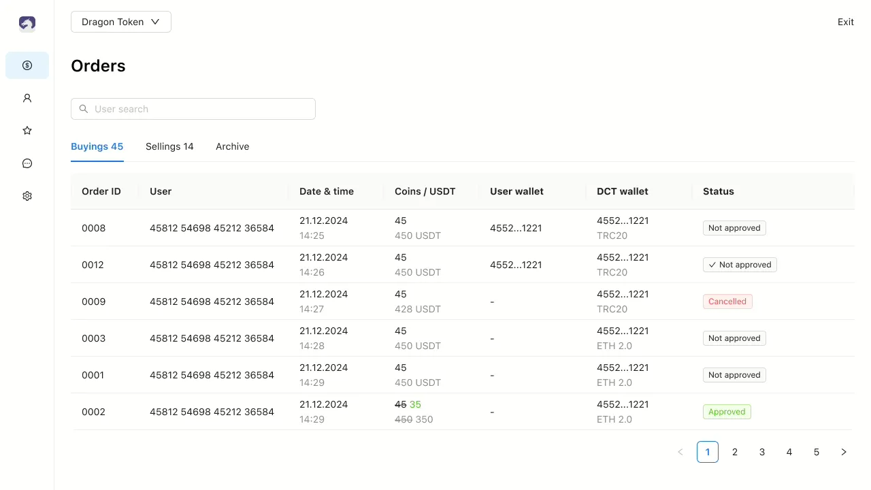Expand the Dragon Token dropdown
The width and height of the screenshot is (871, 490).
(121, 22)
